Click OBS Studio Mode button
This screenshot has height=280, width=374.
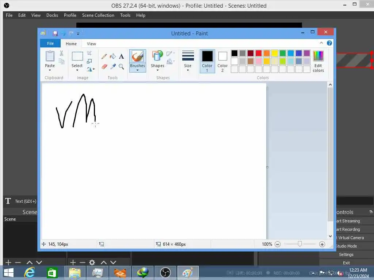pos(346,246)
